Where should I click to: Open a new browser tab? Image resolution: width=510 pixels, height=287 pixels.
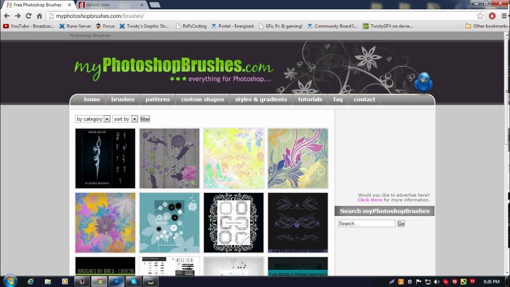tap(155, 5)
